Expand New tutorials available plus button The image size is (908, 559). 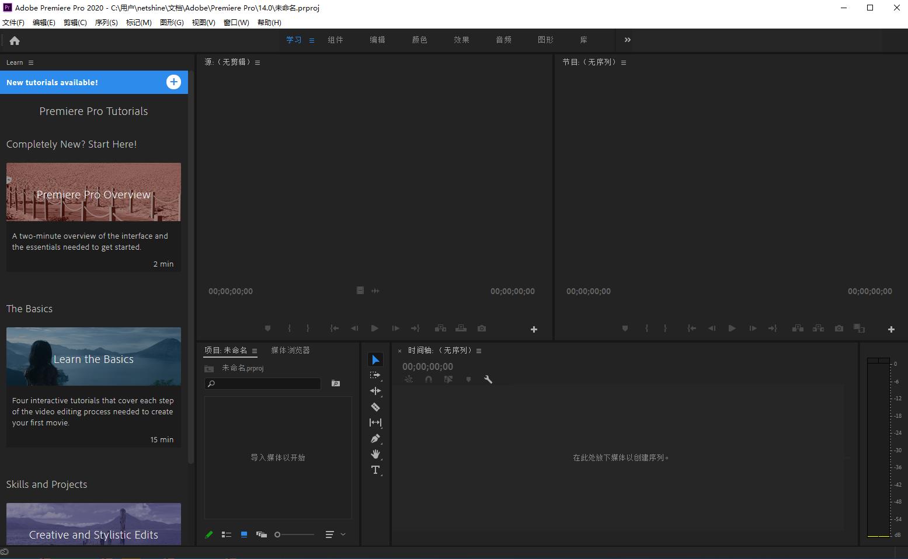click(173, 82)
